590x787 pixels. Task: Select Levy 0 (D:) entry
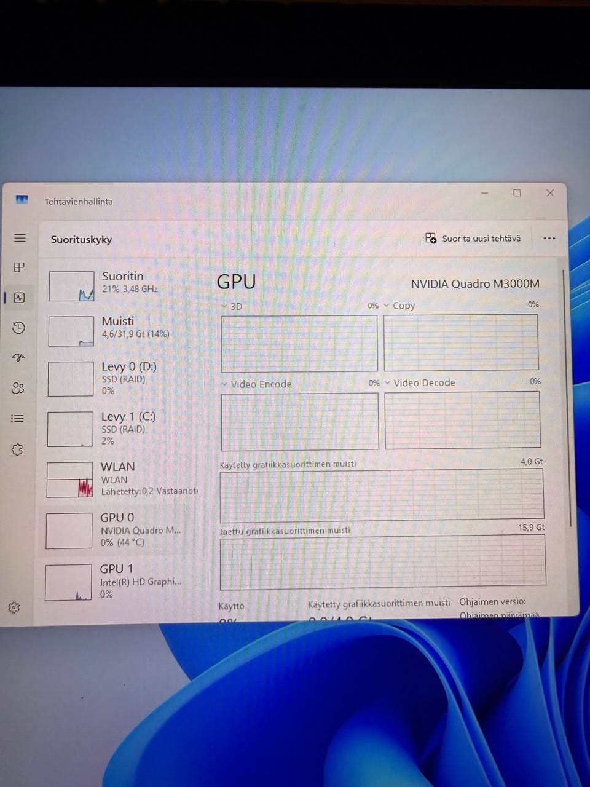pyautogui.click(x=120, y=378)
